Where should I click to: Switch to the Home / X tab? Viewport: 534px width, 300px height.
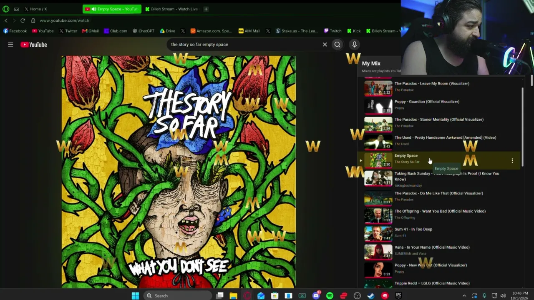[x=38, y=9]
